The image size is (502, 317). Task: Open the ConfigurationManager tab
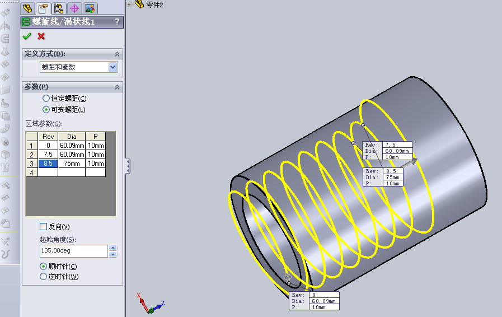59,8
